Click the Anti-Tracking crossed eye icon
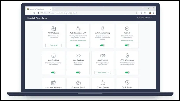The image size is (180, 101). (x=78, y=55)
